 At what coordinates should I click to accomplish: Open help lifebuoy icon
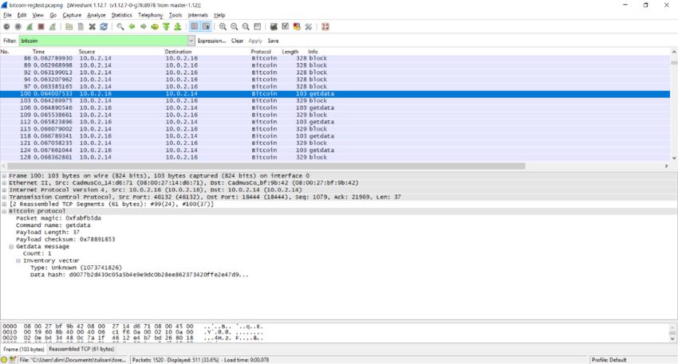[x=325, y=27]
